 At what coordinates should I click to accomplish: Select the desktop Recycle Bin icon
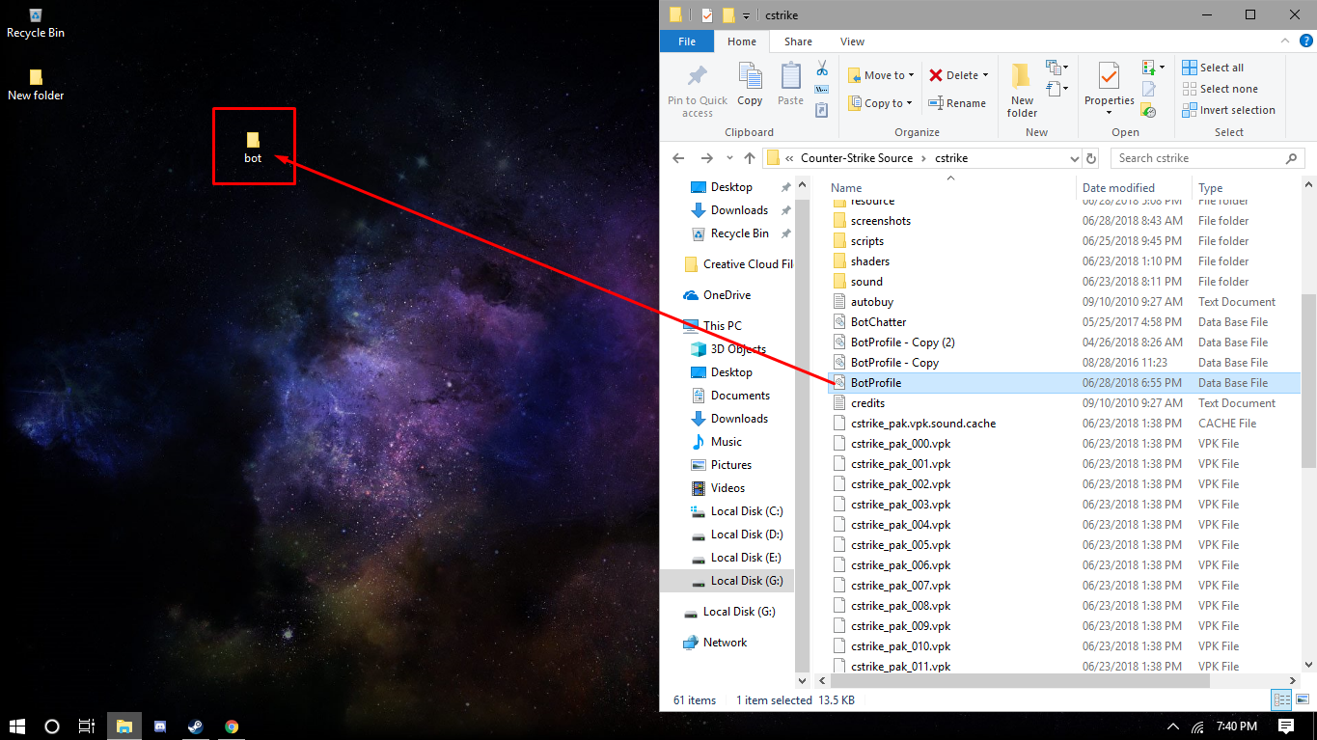36,23
